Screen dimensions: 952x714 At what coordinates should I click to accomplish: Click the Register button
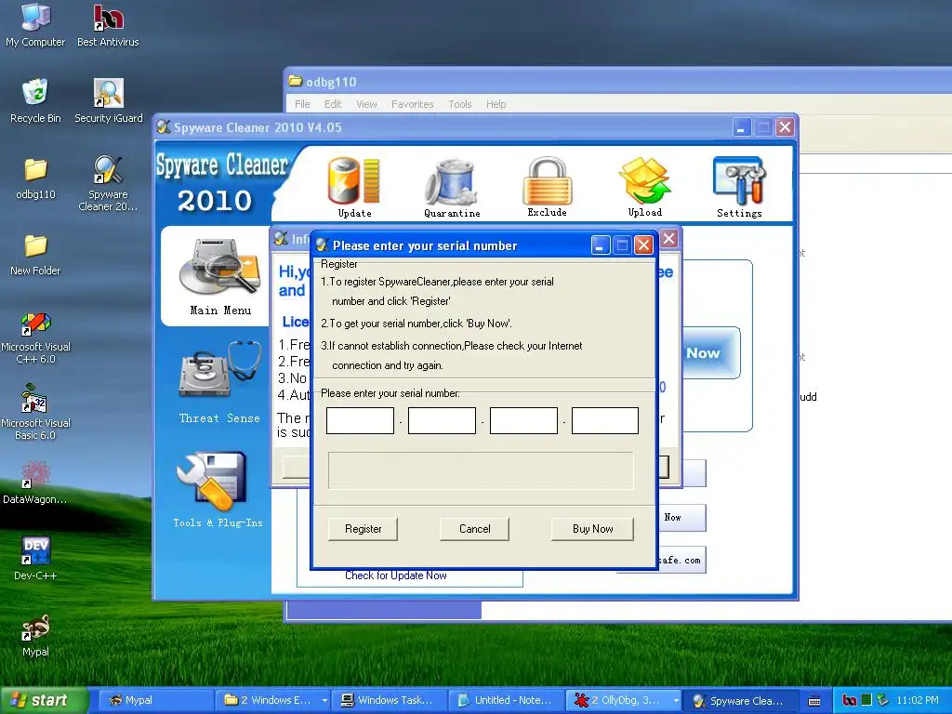click(x=364, y=529)
